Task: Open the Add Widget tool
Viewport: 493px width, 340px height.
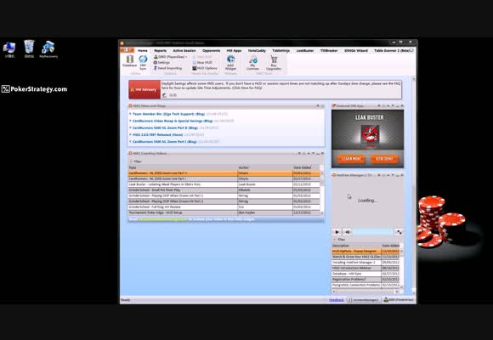Action: tap(230, 62)
